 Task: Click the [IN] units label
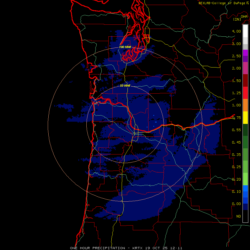tap(237, 19)
